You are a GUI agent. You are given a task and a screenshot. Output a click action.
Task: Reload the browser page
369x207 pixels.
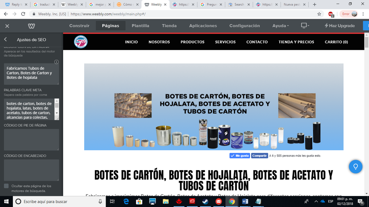[23, 14]
